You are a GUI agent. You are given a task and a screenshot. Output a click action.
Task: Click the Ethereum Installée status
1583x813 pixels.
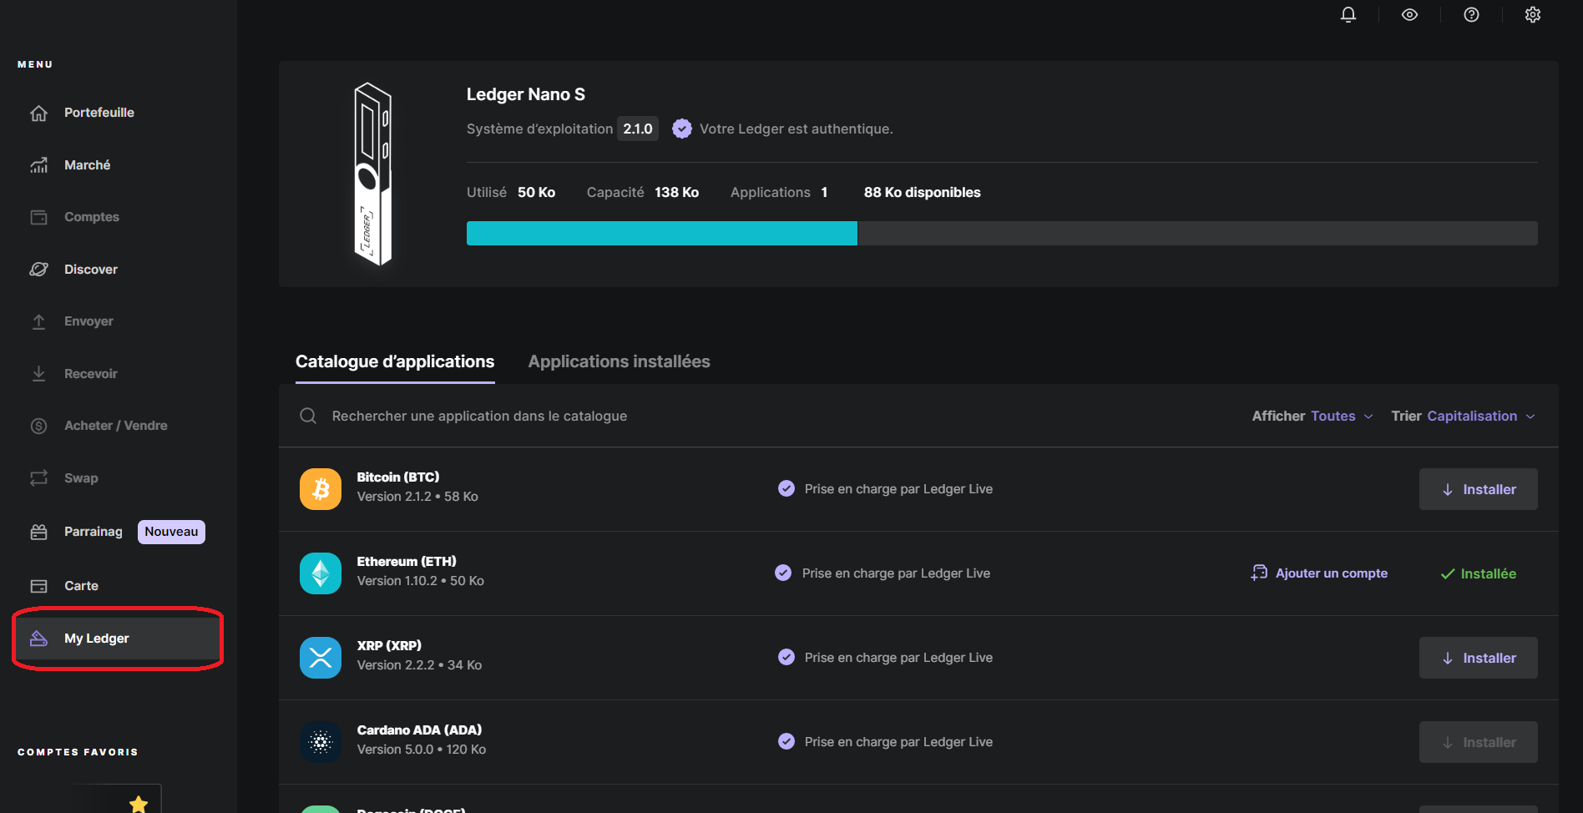point(1479,573)
